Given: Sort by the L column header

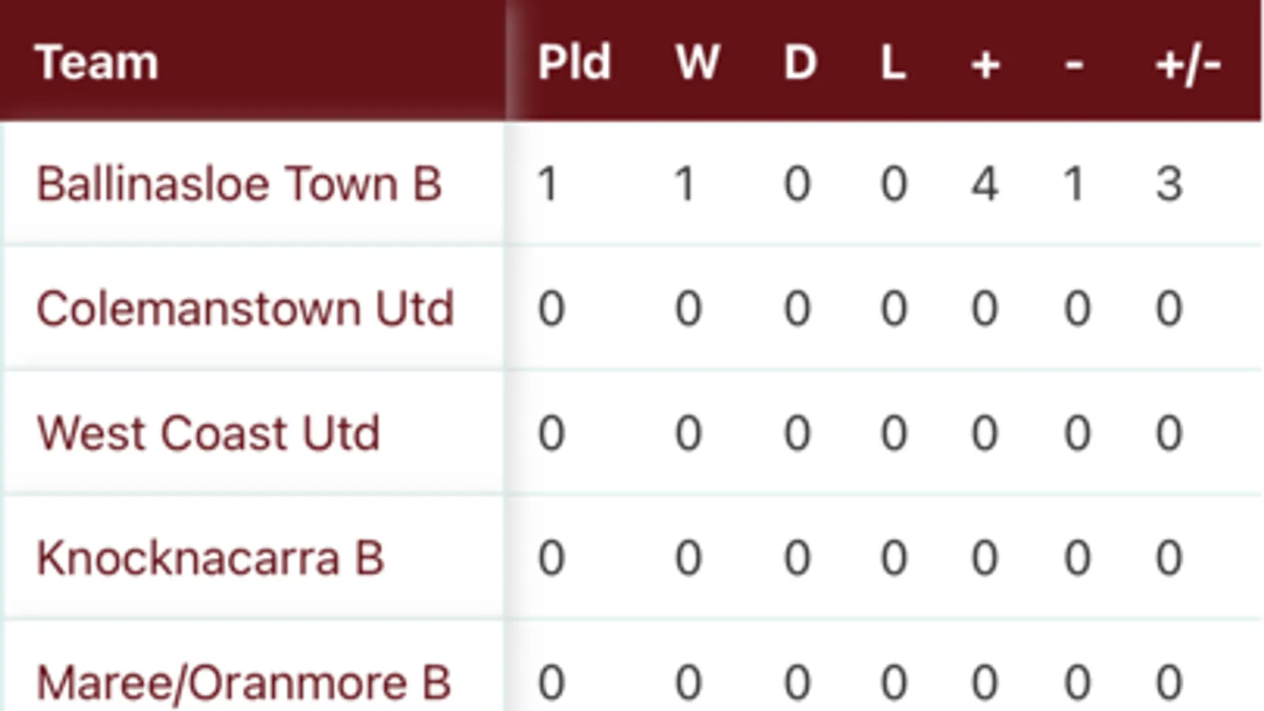Looking at the screenshot, I should coord(893,62).
